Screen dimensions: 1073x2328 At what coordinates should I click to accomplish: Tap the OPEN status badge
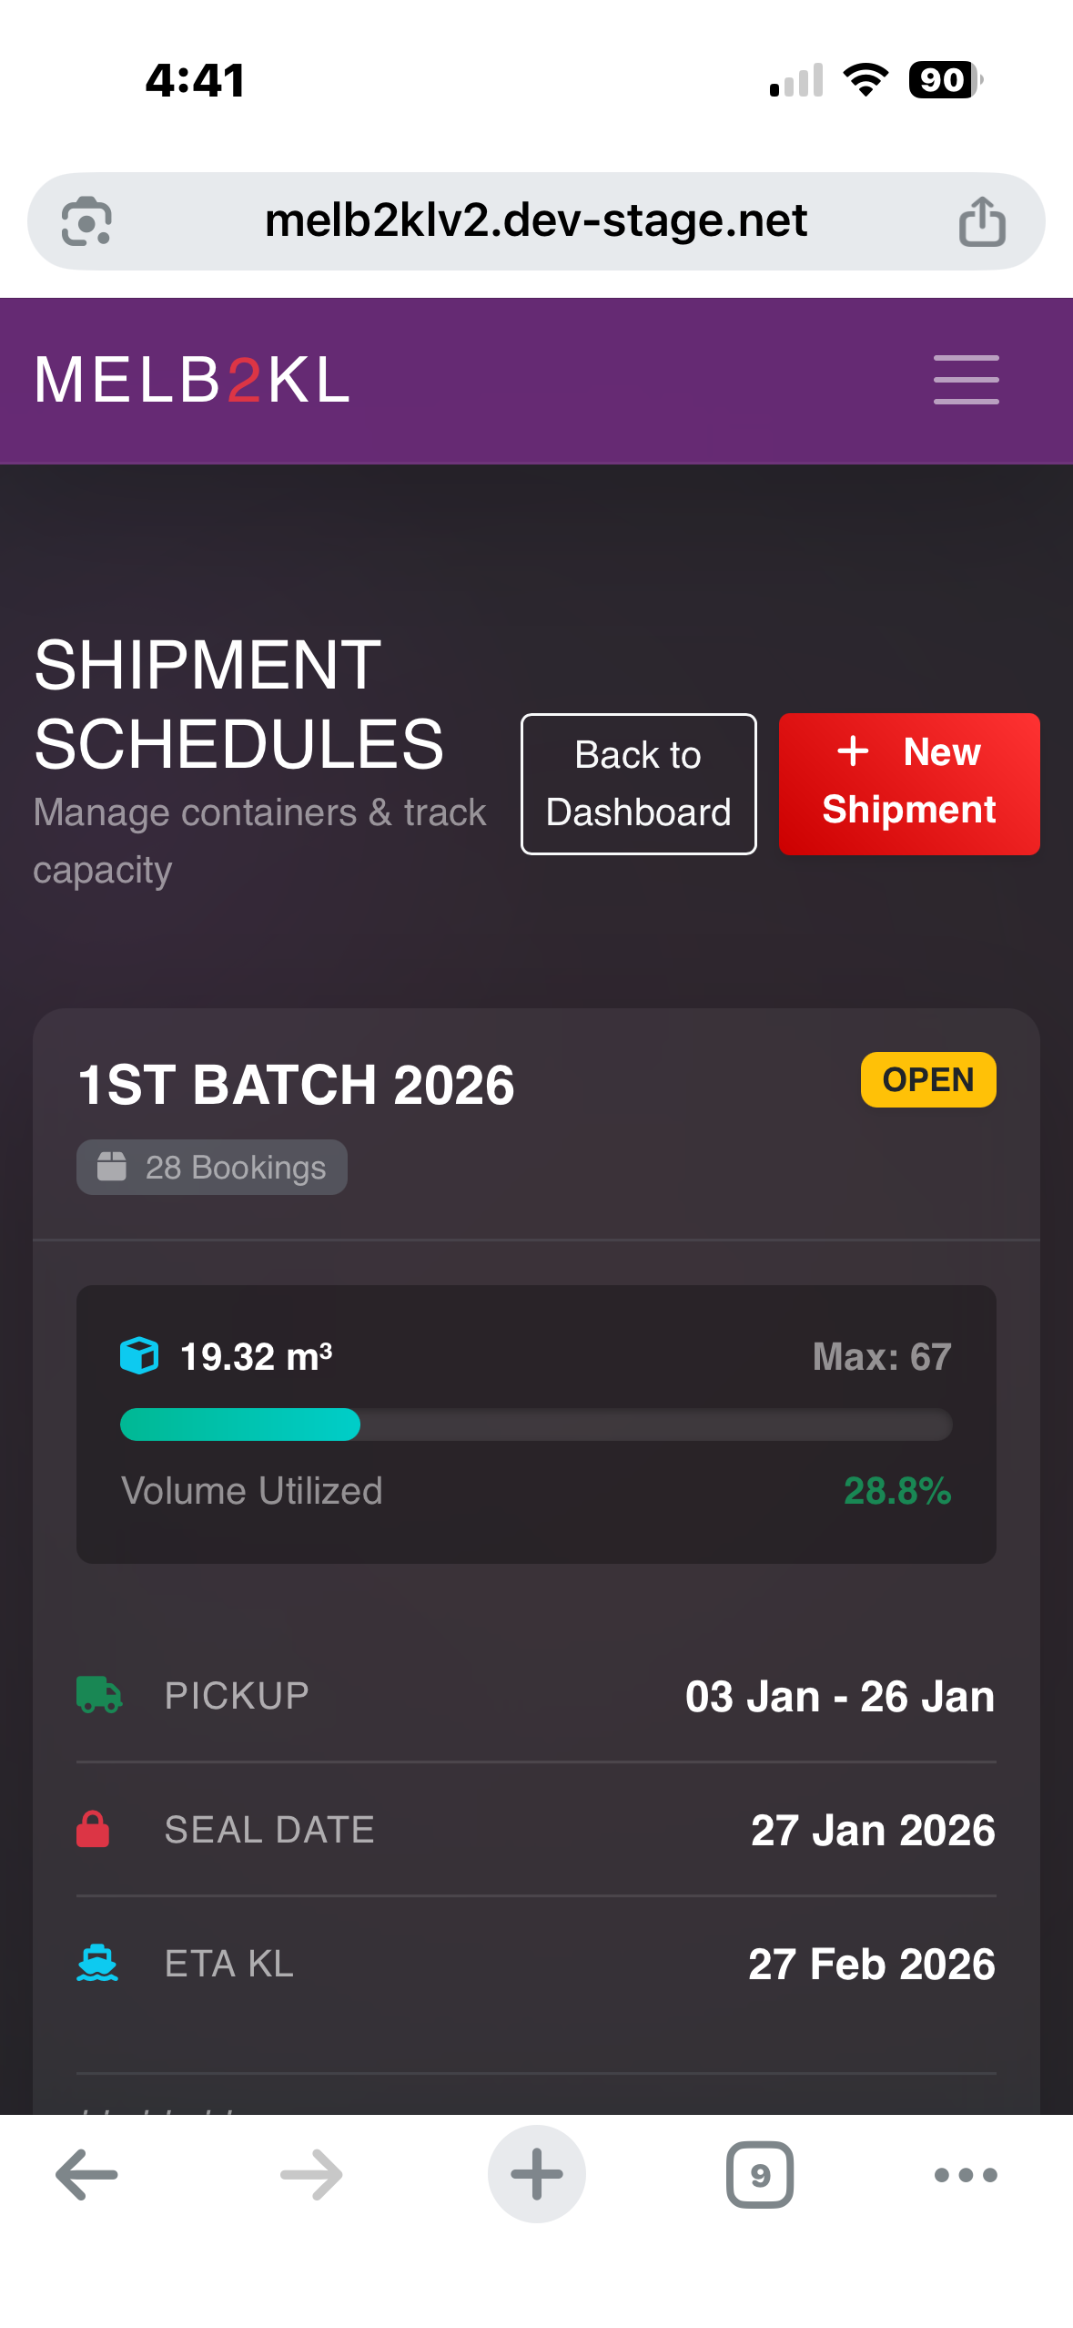pos(927,1080)
